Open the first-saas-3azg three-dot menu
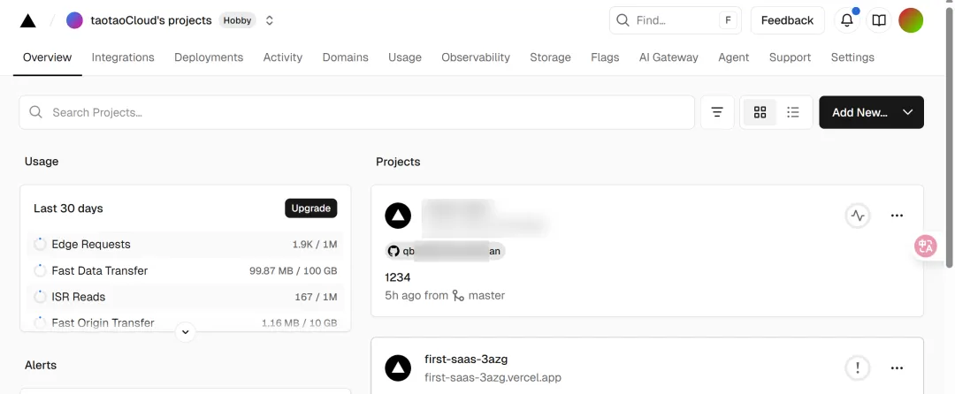955x394 pixels. 897,367
